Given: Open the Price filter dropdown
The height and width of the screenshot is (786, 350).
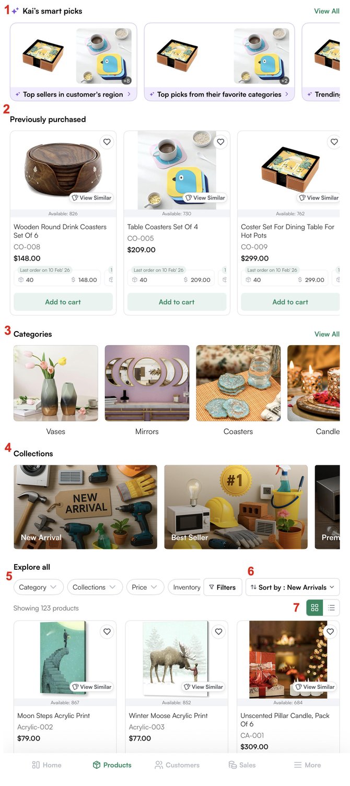Looking at the screenshot, I should click(145, 587).
